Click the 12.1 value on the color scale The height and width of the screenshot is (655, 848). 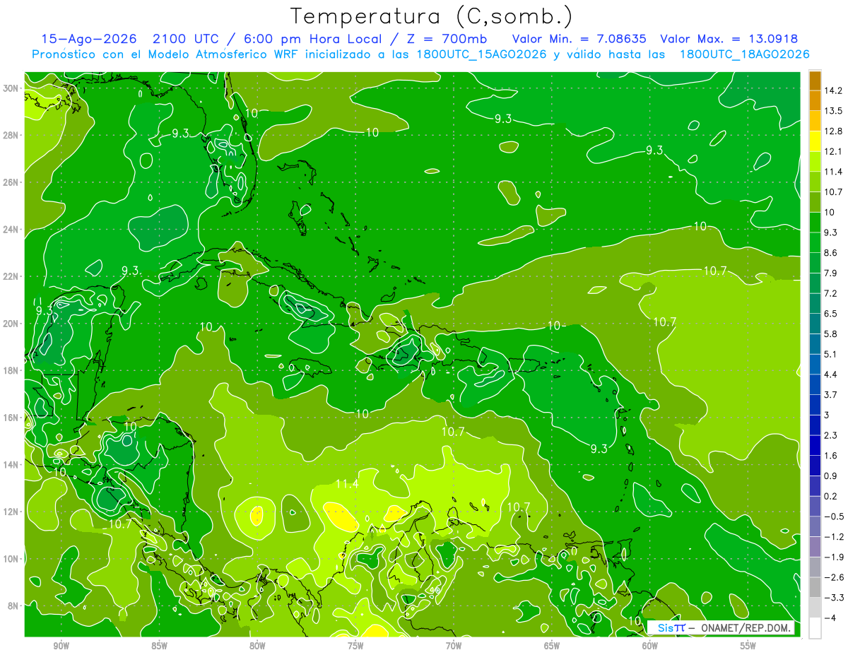pos(833,151)
